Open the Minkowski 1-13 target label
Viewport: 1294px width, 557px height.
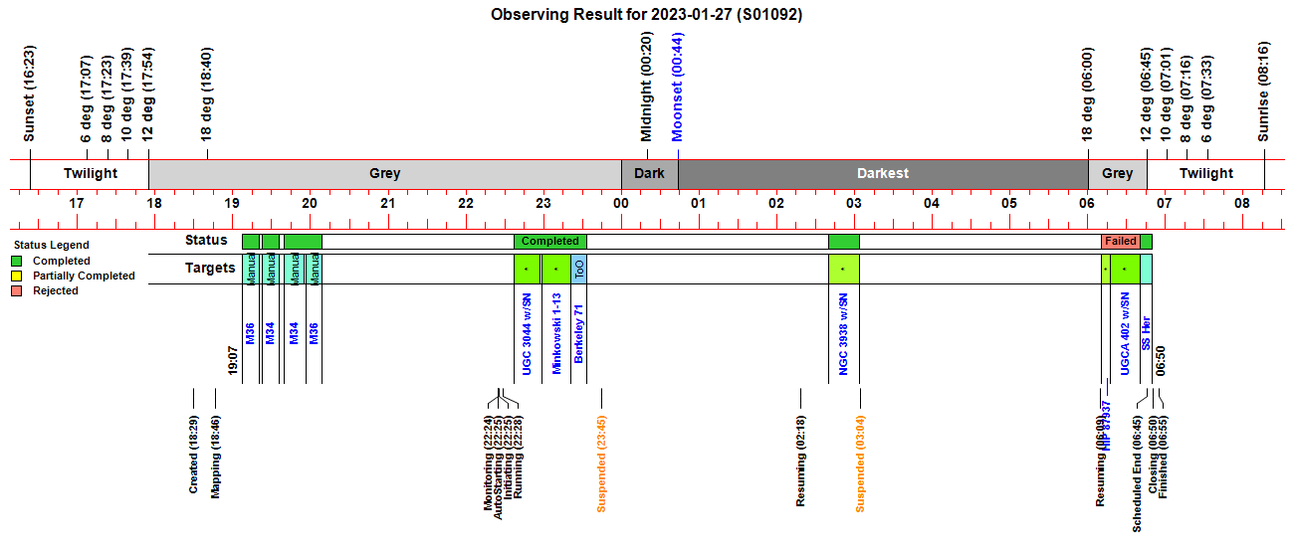(557, 333)
